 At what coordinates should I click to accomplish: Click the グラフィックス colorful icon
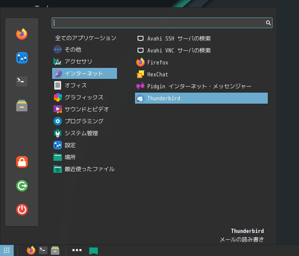tap(58, 97)
